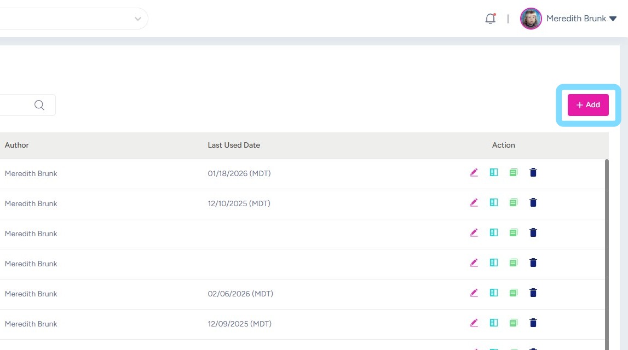Click the green copy icon for the 02/06/2026 row
This screenshot has width=628, height=350.
coord(513,293)
